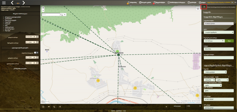Viewport: 237px width, 112px height.
Task: Open the right dropdown in the two-dropdown row
Action: pos(222,80)
